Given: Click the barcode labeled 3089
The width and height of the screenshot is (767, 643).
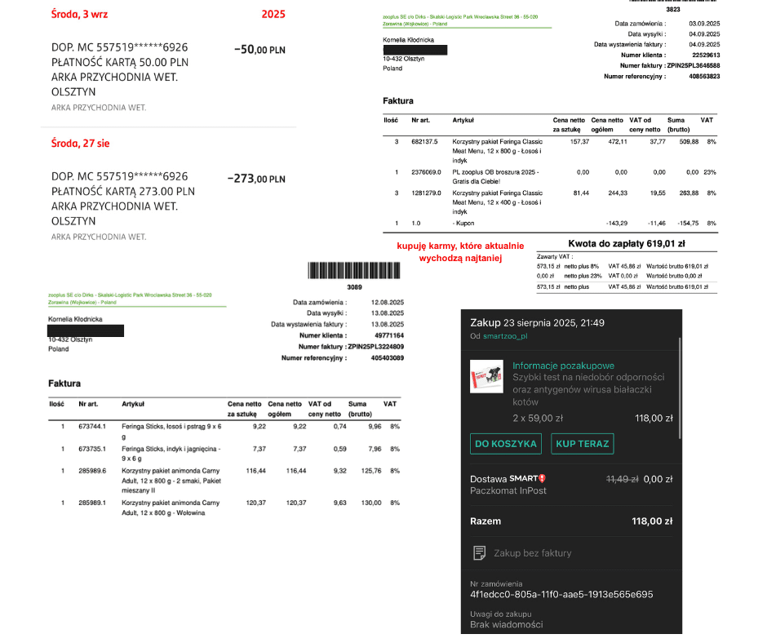Looking at the screenshot, I should coord(354,271).
